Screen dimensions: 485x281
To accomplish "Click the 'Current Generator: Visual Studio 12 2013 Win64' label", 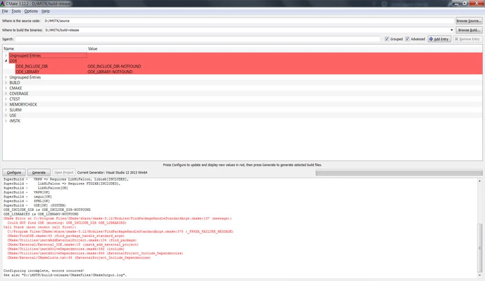I will pos(113,172).
